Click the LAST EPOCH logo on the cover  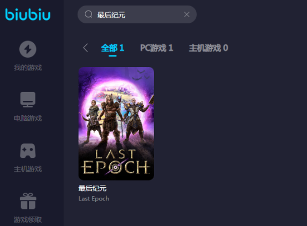(x=115, y=162)
